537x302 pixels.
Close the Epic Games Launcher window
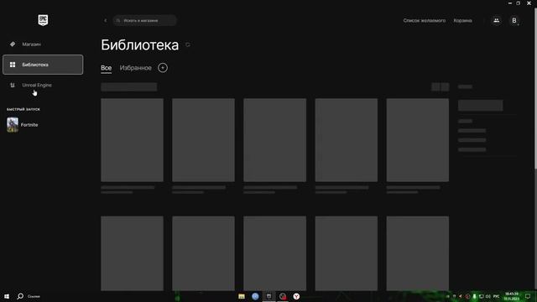tap(529, 3)
